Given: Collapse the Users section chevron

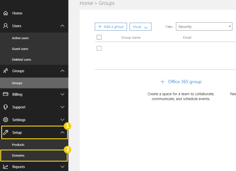Looking at the screenshot, I should 62,26.
